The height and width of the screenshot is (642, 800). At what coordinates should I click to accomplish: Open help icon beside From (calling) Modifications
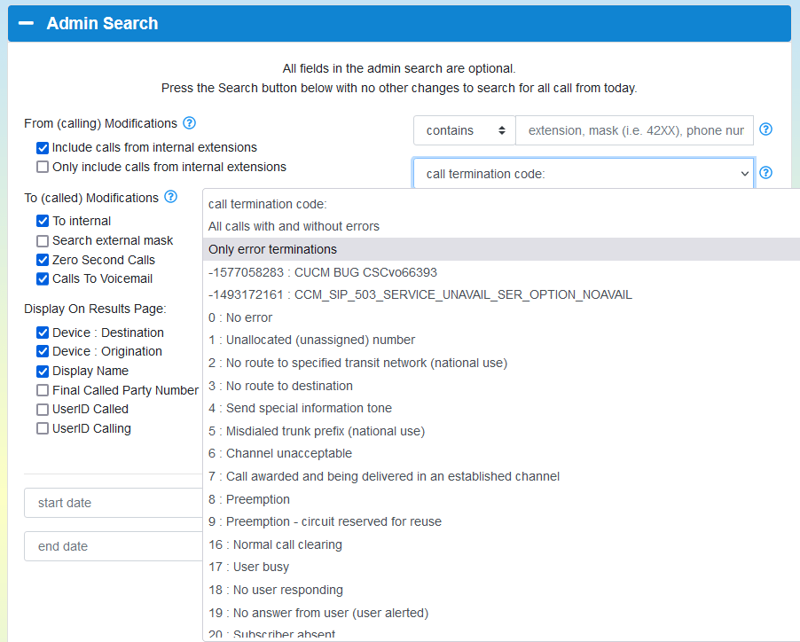click(x=189, y=123)
